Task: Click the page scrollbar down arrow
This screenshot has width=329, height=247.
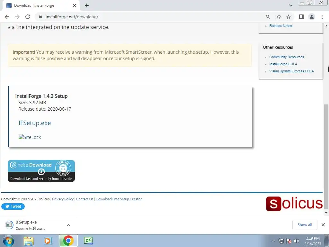Action: pos(326,213)
